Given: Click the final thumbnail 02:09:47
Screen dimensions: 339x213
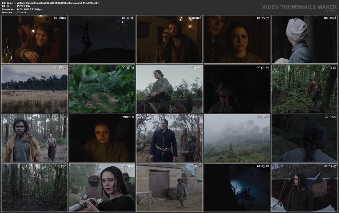Looking at the screenshot, I should (x=304, y=188).
